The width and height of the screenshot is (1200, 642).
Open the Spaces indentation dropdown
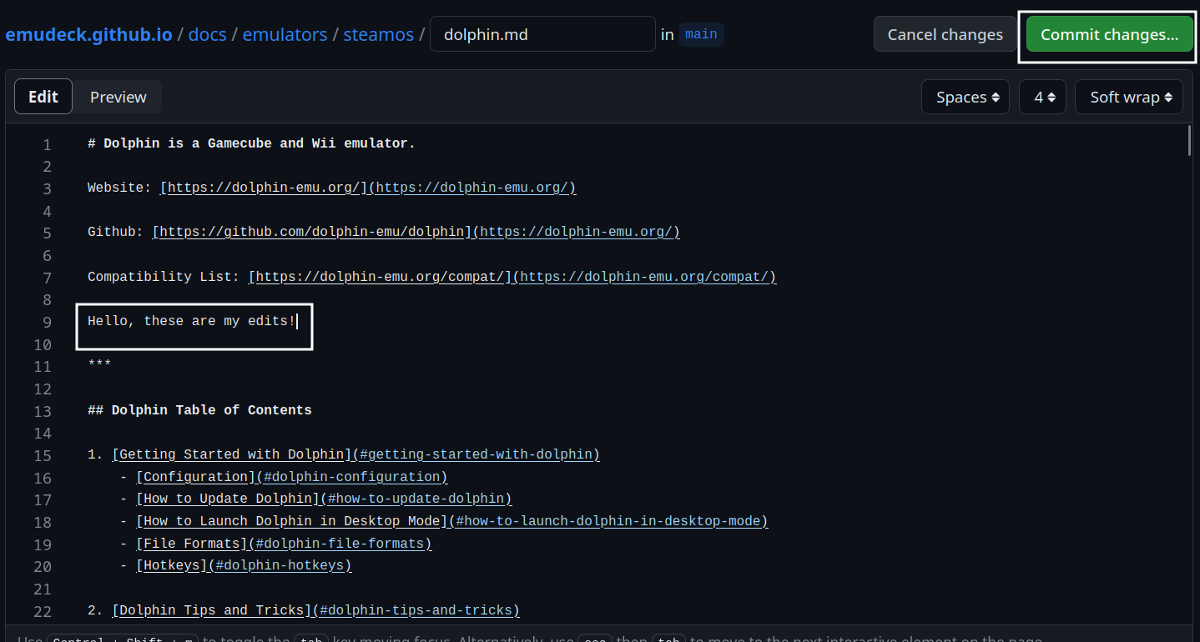[965, 96]
